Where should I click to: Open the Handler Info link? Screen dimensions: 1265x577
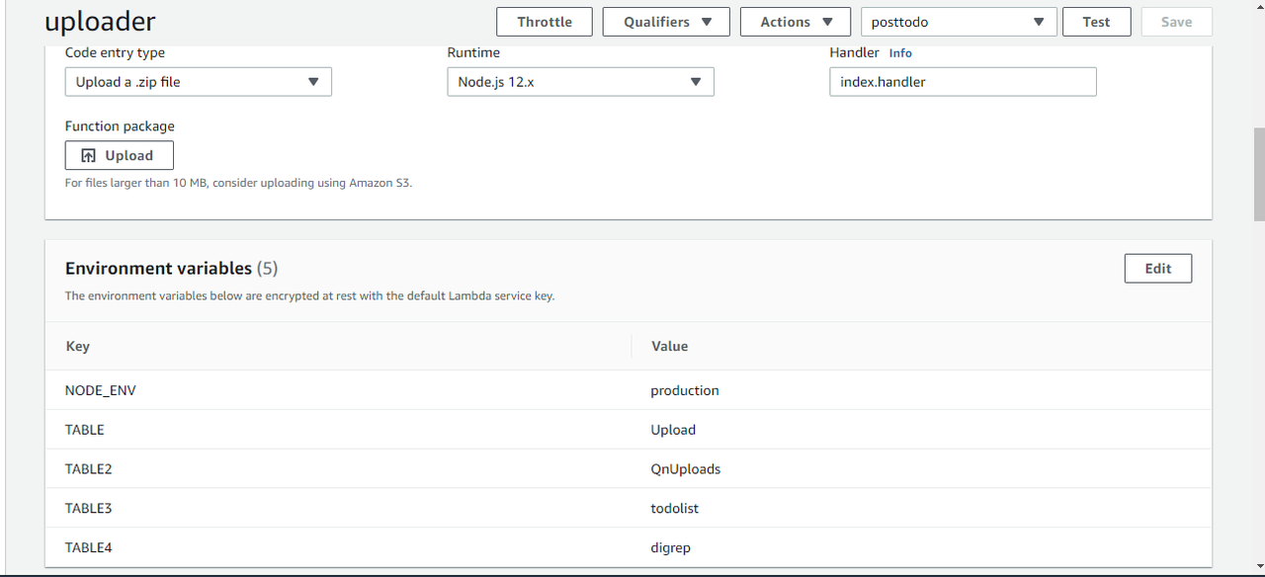click(900, 53)
